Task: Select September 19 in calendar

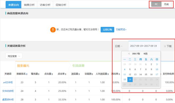Action: pos(130,80)
